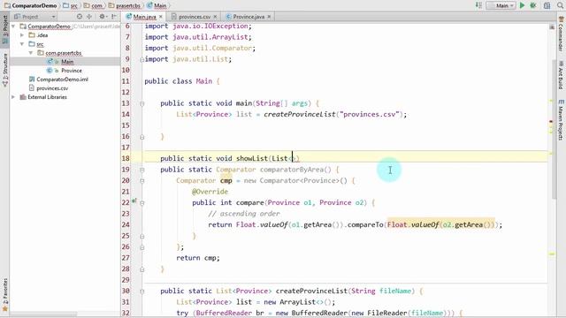Fold the anonymous Comparator at line 20
This screenshot has height=318, width=566.
[141, 181]
